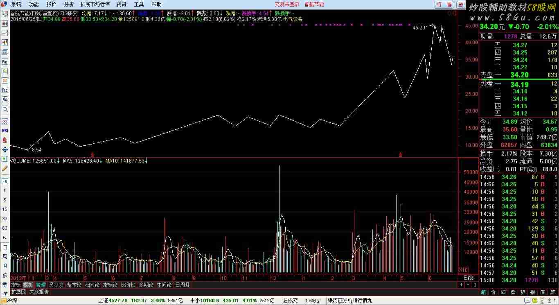Screen dimensions: 559x305
Task: Click the F5 icon in left sidebar
Action: coord(5,181)
